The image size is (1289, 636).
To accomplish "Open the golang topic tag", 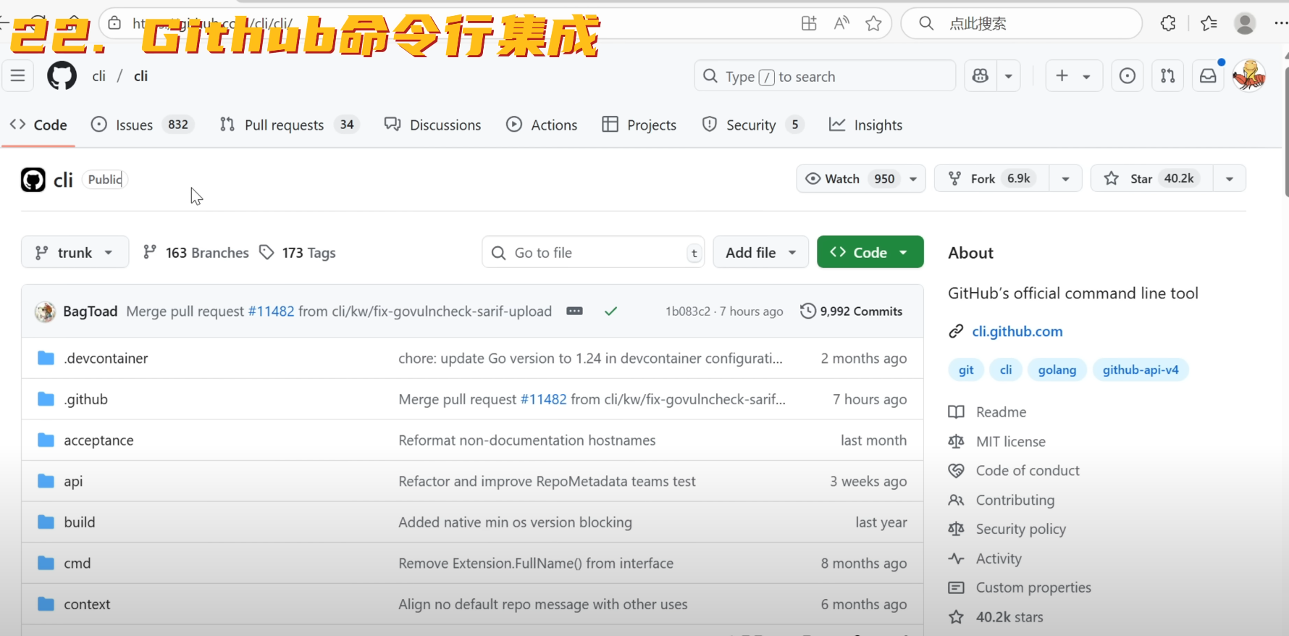I will [x=1057, y=370].
